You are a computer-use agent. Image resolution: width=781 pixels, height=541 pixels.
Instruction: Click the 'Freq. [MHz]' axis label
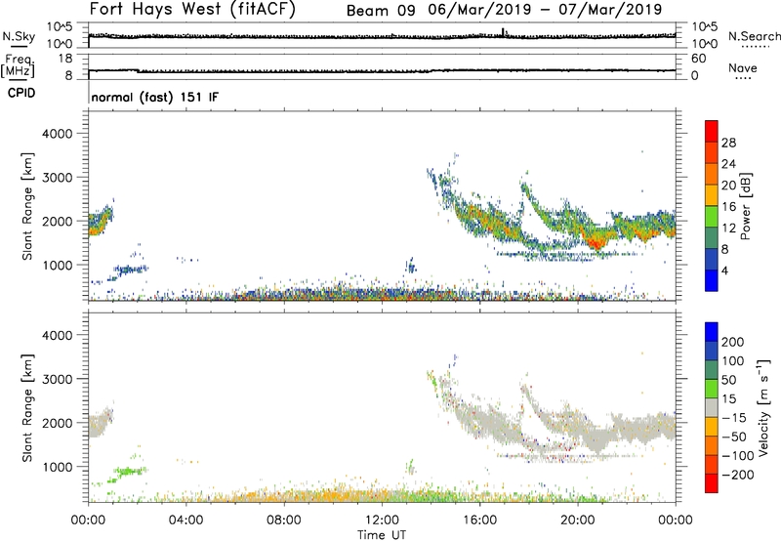pos(18,65)
